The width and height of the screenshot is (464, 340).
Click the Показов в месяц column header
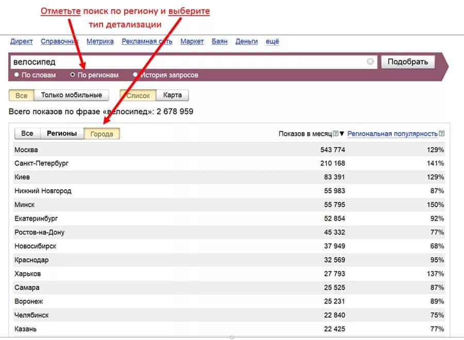(x=305, y=134)
